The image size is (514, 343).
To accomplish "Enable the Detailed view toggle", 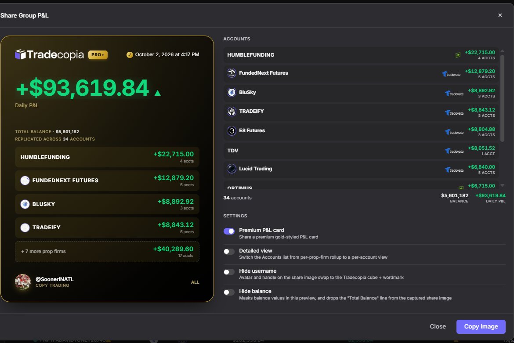I will 229,252.
